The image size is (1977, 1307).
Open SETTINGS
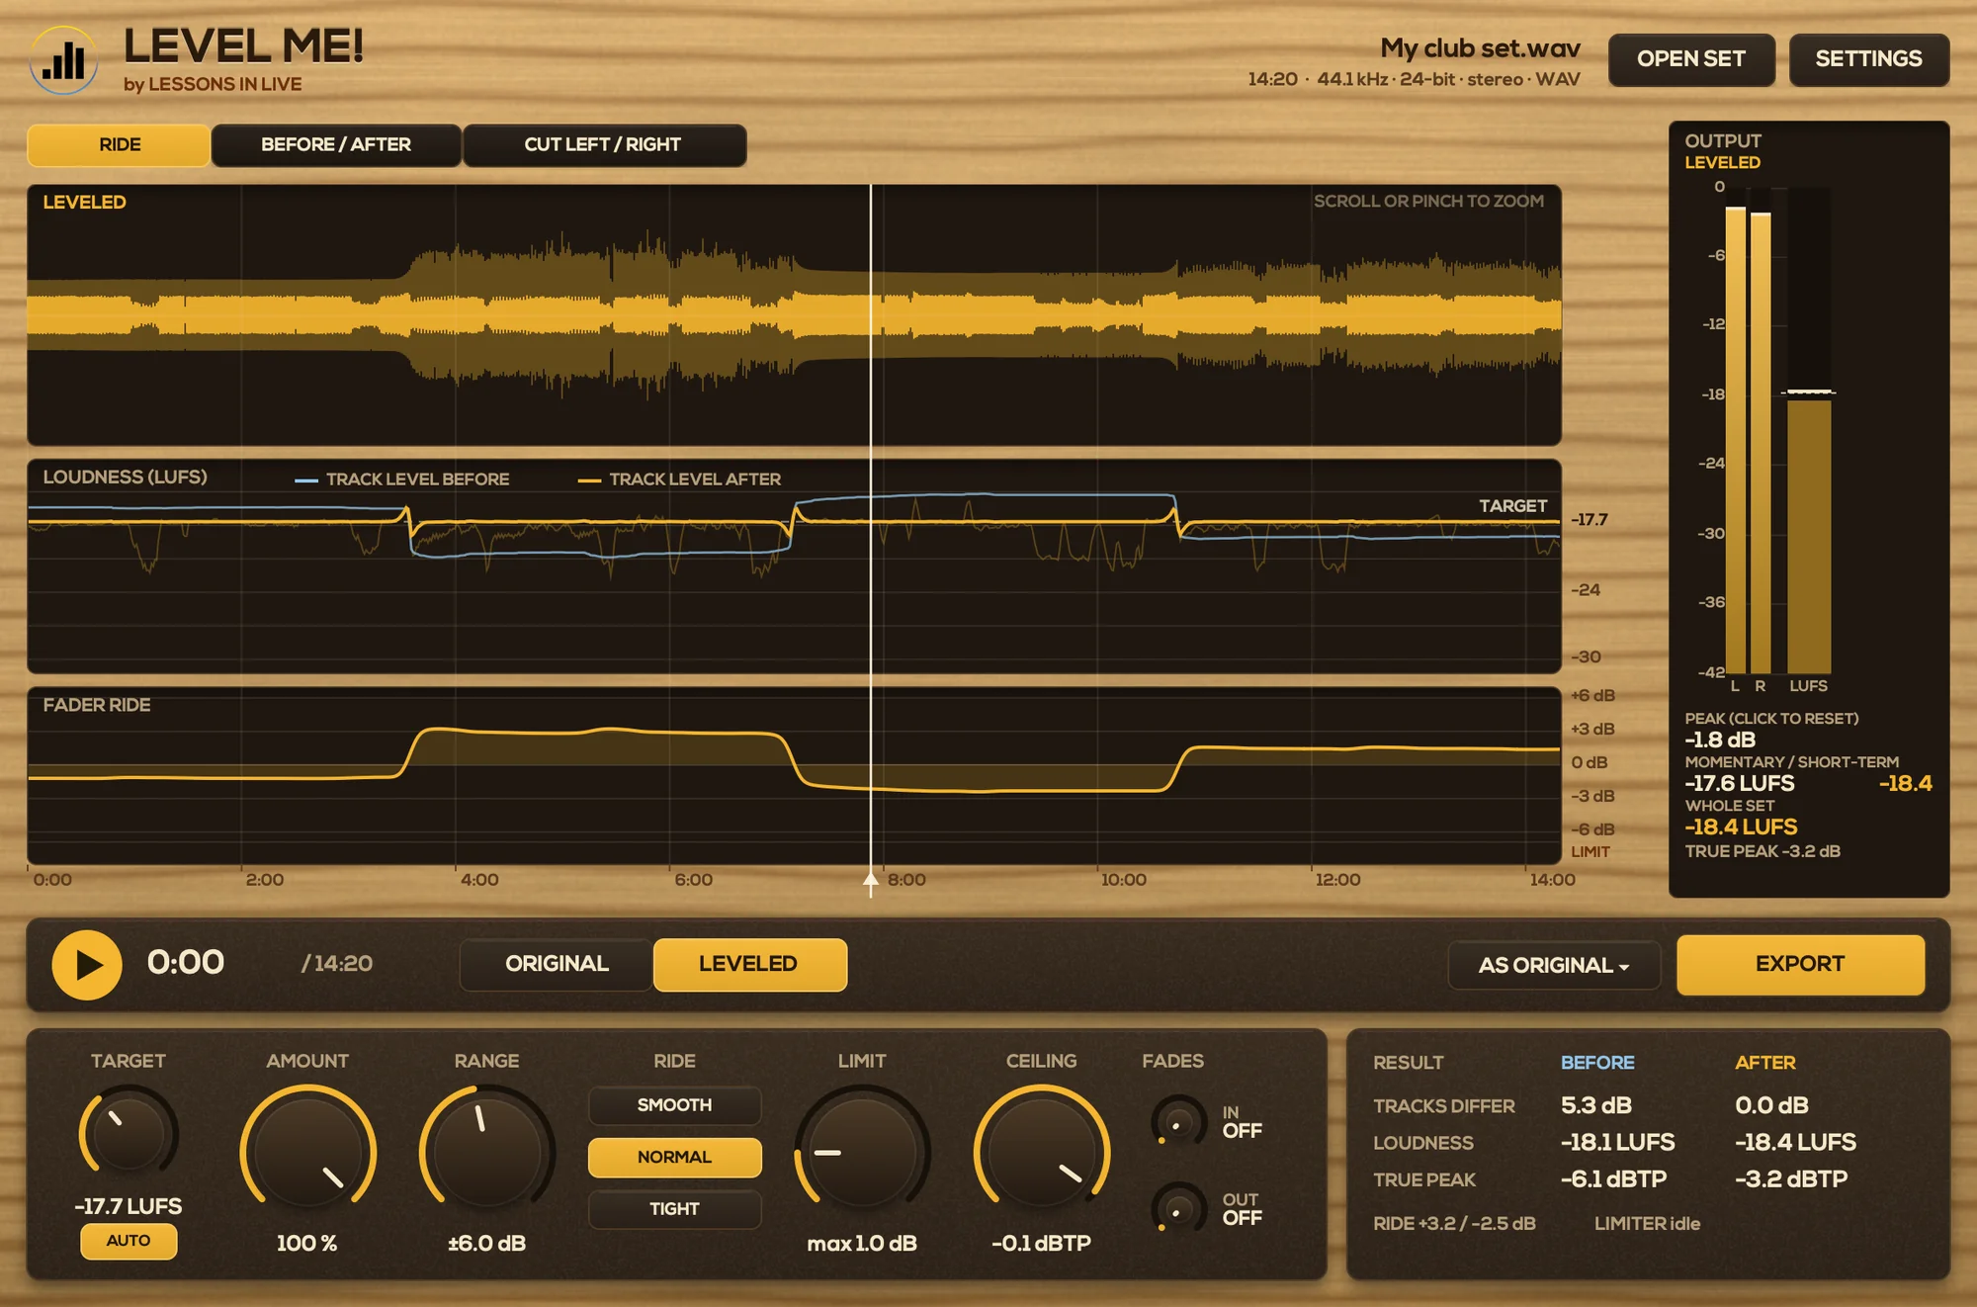[1868, 59]
